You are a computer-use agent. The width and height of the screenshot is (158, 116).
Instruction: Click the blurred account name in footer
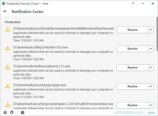coord(128,113)
